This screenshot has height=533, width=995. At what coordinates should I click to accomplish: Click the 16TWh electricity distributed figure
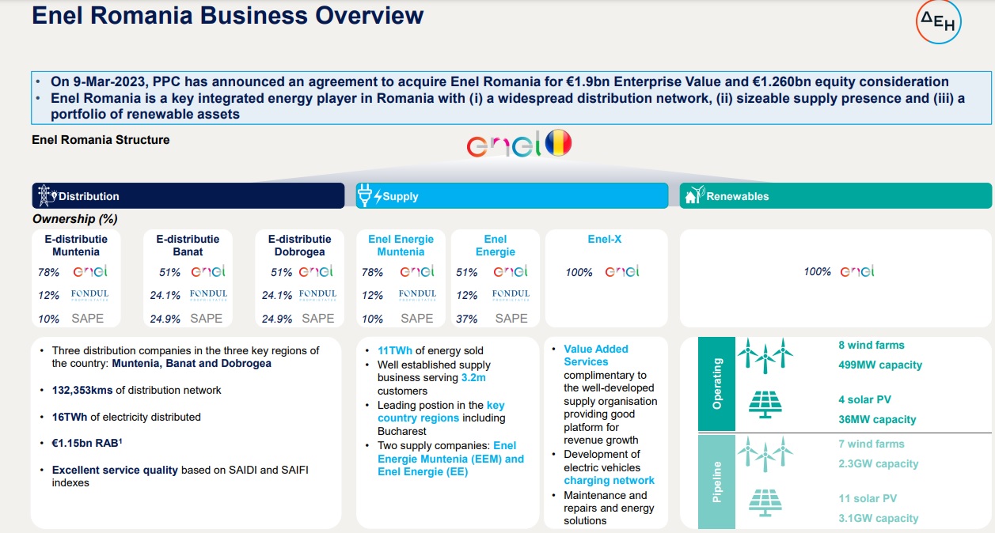click(x=70, y=417)
